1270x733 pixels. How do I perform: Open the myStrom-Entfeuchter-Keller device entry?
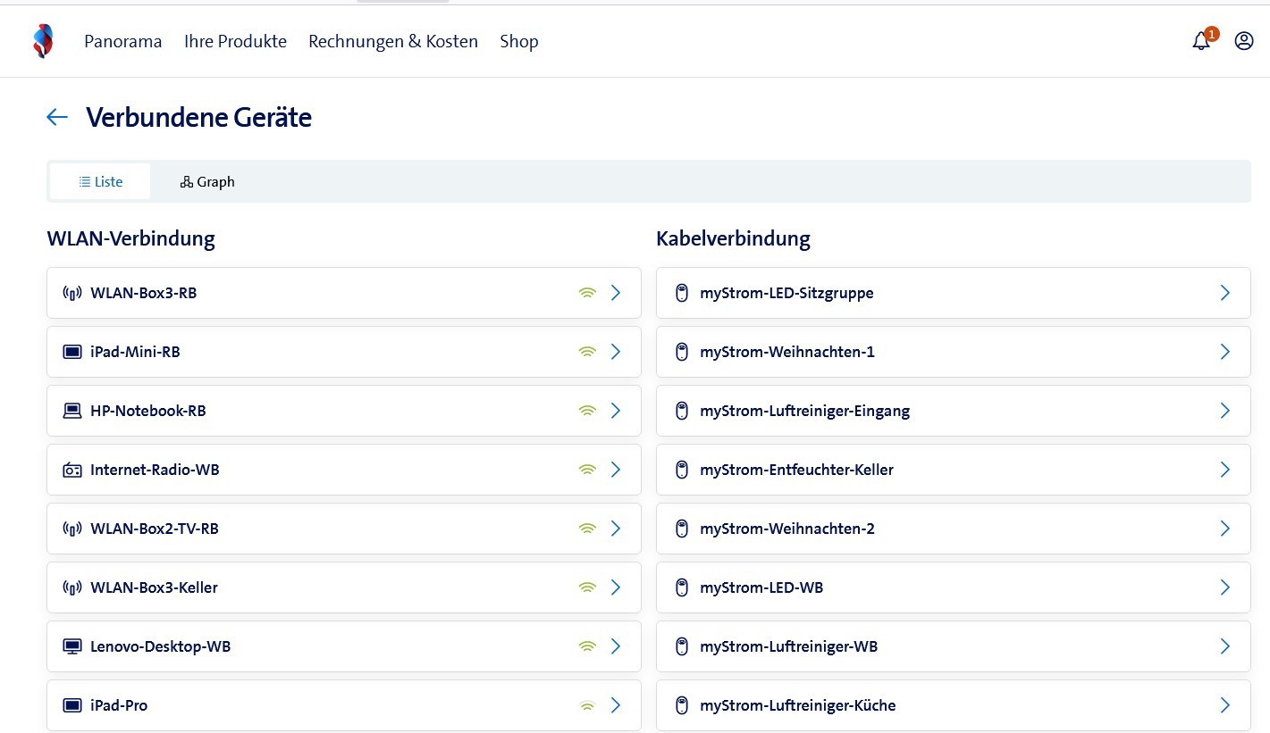click(796, 470)
